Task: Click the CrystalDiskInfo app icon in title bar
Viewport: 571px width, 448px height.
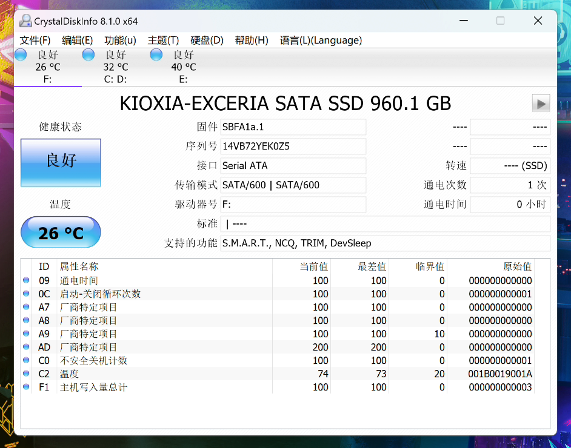Action: (25, 21)
